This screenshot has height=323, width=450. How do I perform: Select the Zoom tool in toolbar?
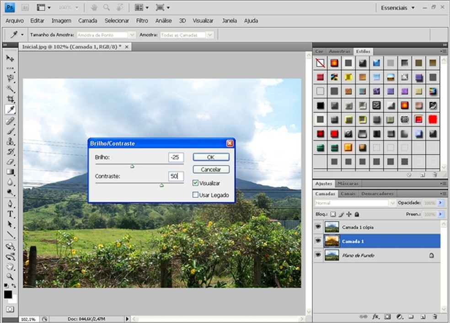pyautogui.click(x=10, y=276)
